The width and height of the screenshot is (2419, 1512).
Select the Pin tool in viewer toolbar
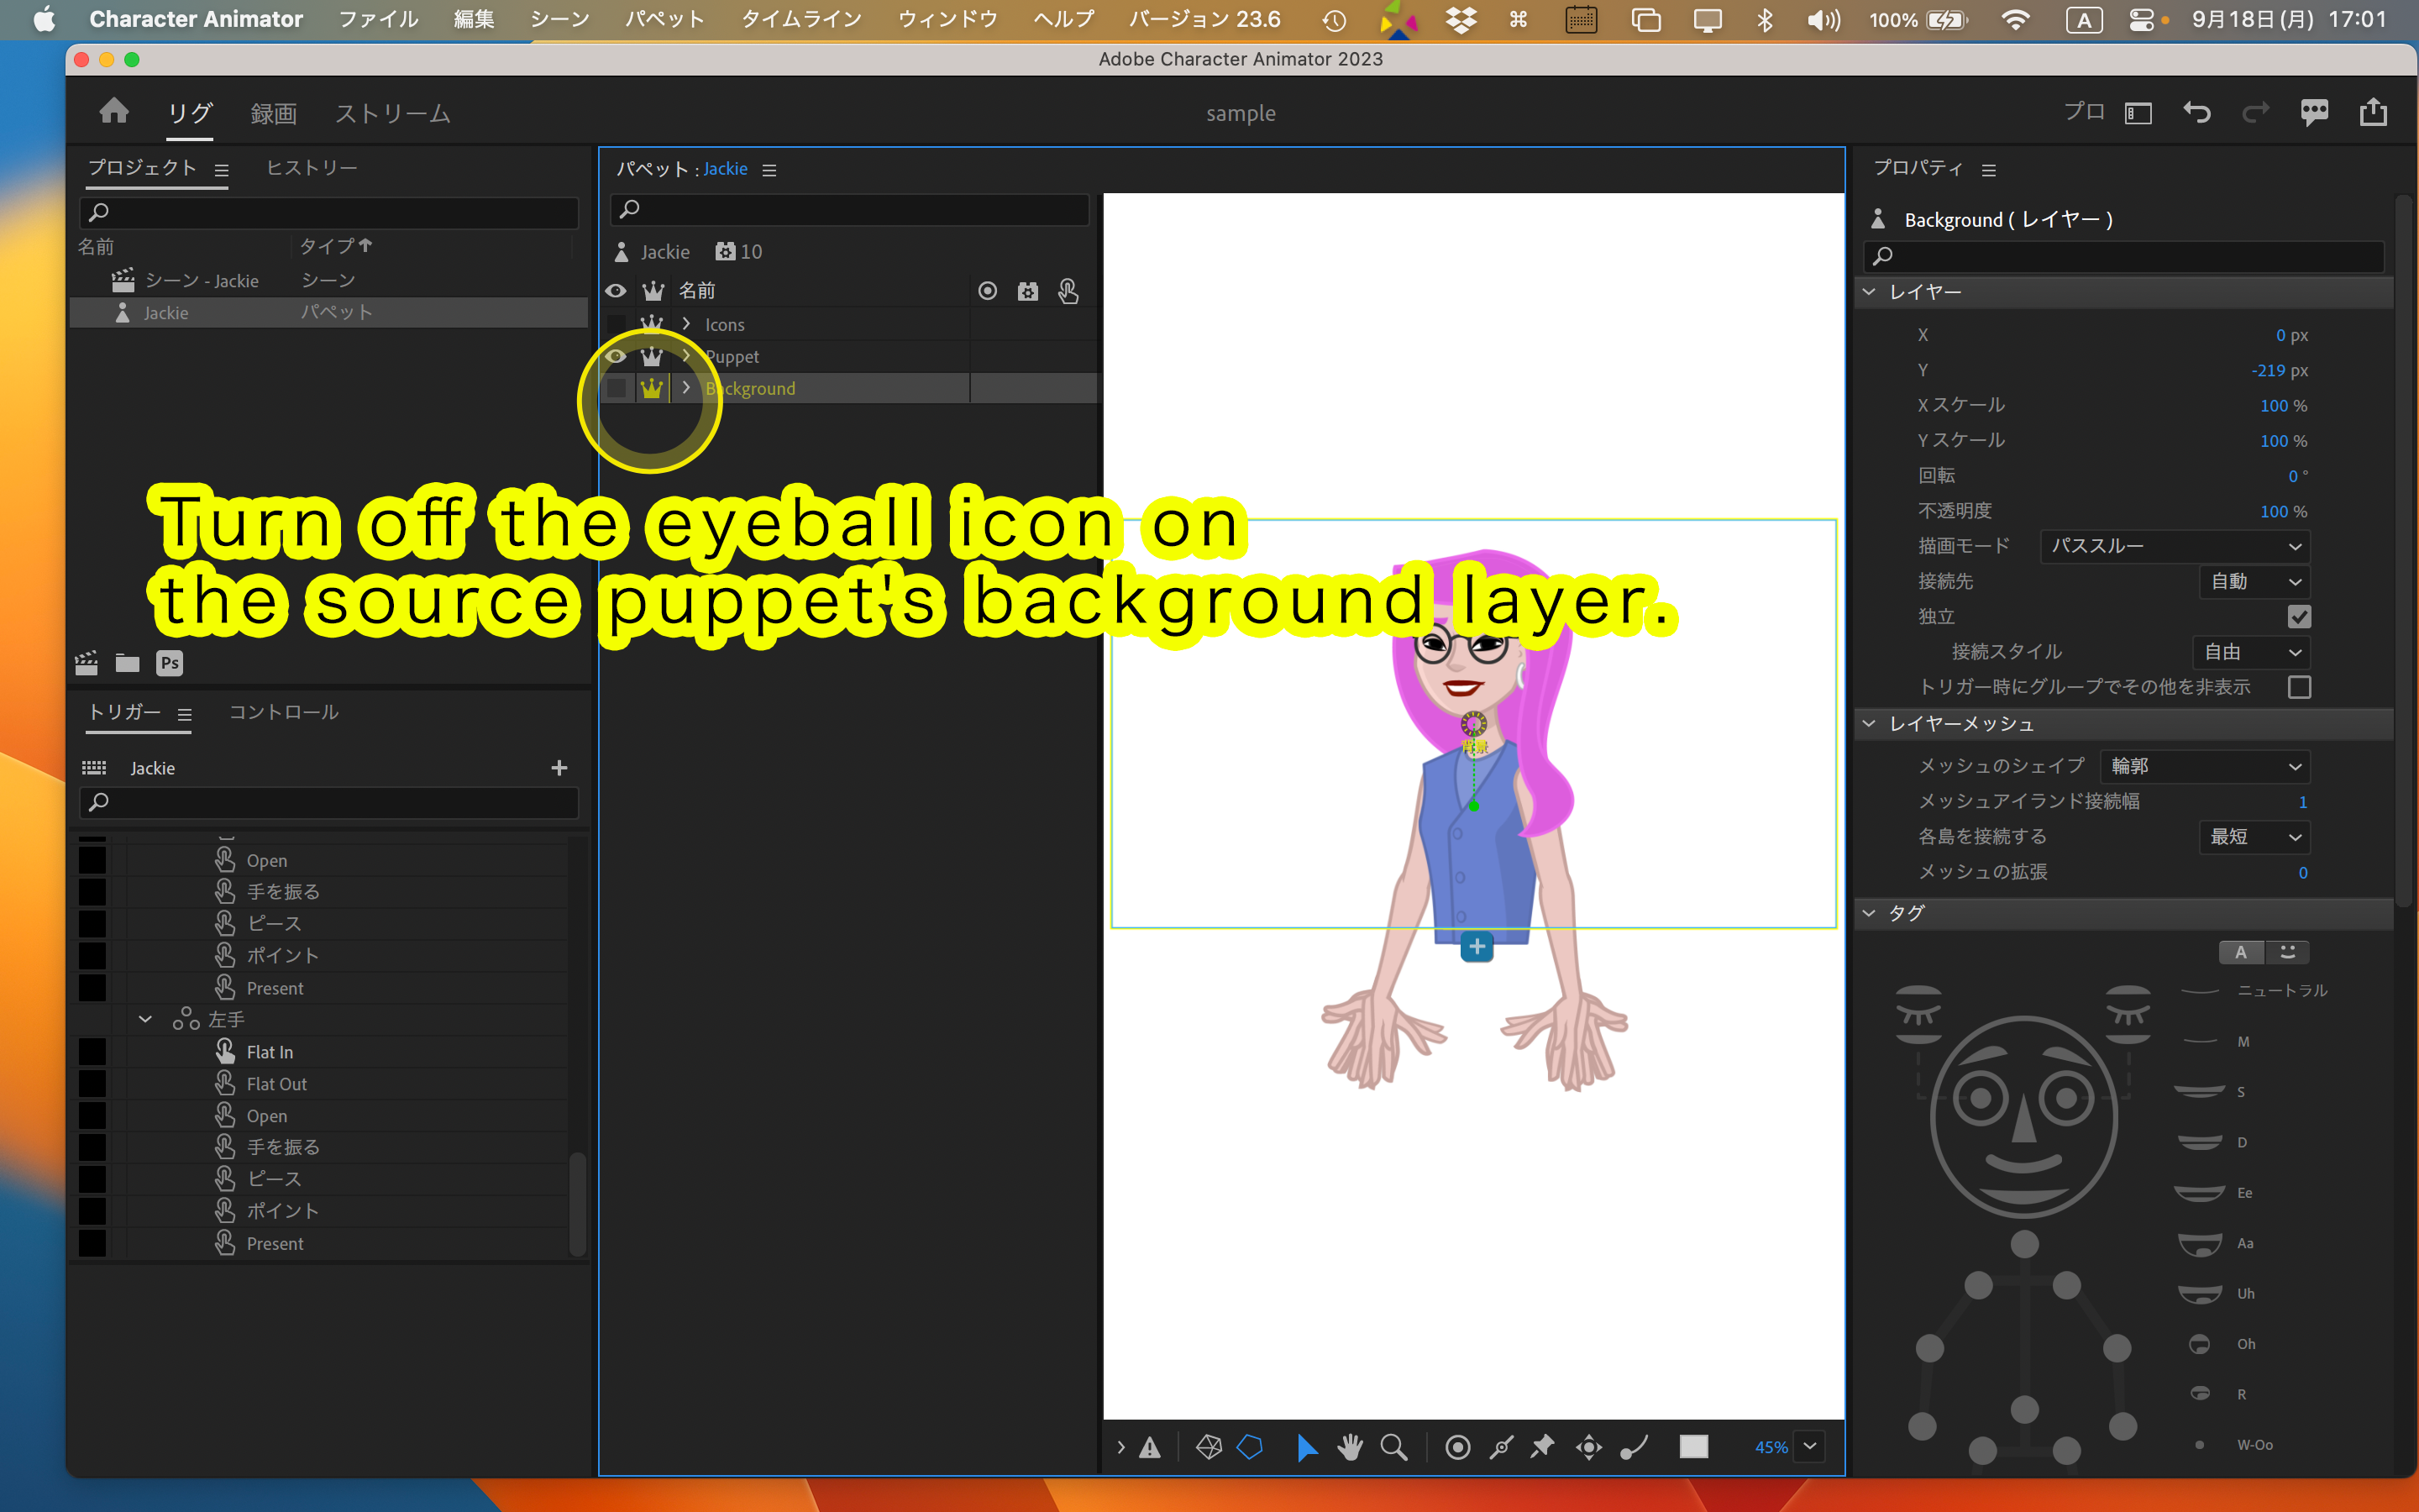(x=1542, y=1446)
